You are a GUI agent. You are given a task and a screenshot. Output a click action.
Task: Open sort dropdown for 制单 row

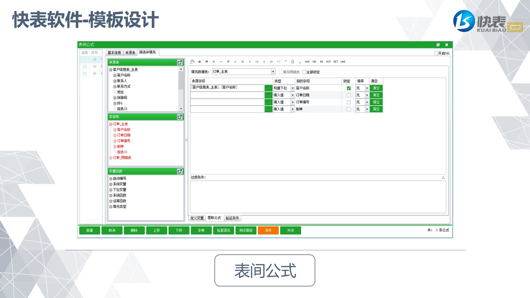pos(367,109)
